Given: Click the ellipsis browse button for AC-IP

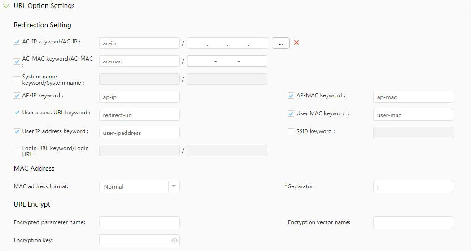Looking at the screenshot, I should (280, 43).
